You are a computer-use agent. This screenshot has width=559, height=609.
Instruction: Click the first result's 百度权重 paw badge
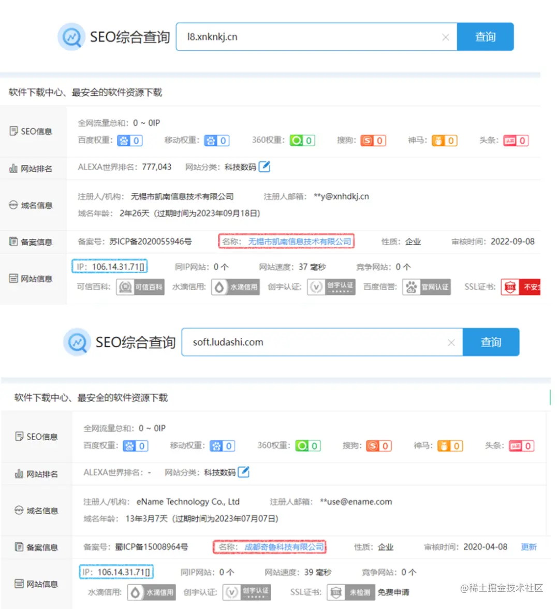click(130, 140)
